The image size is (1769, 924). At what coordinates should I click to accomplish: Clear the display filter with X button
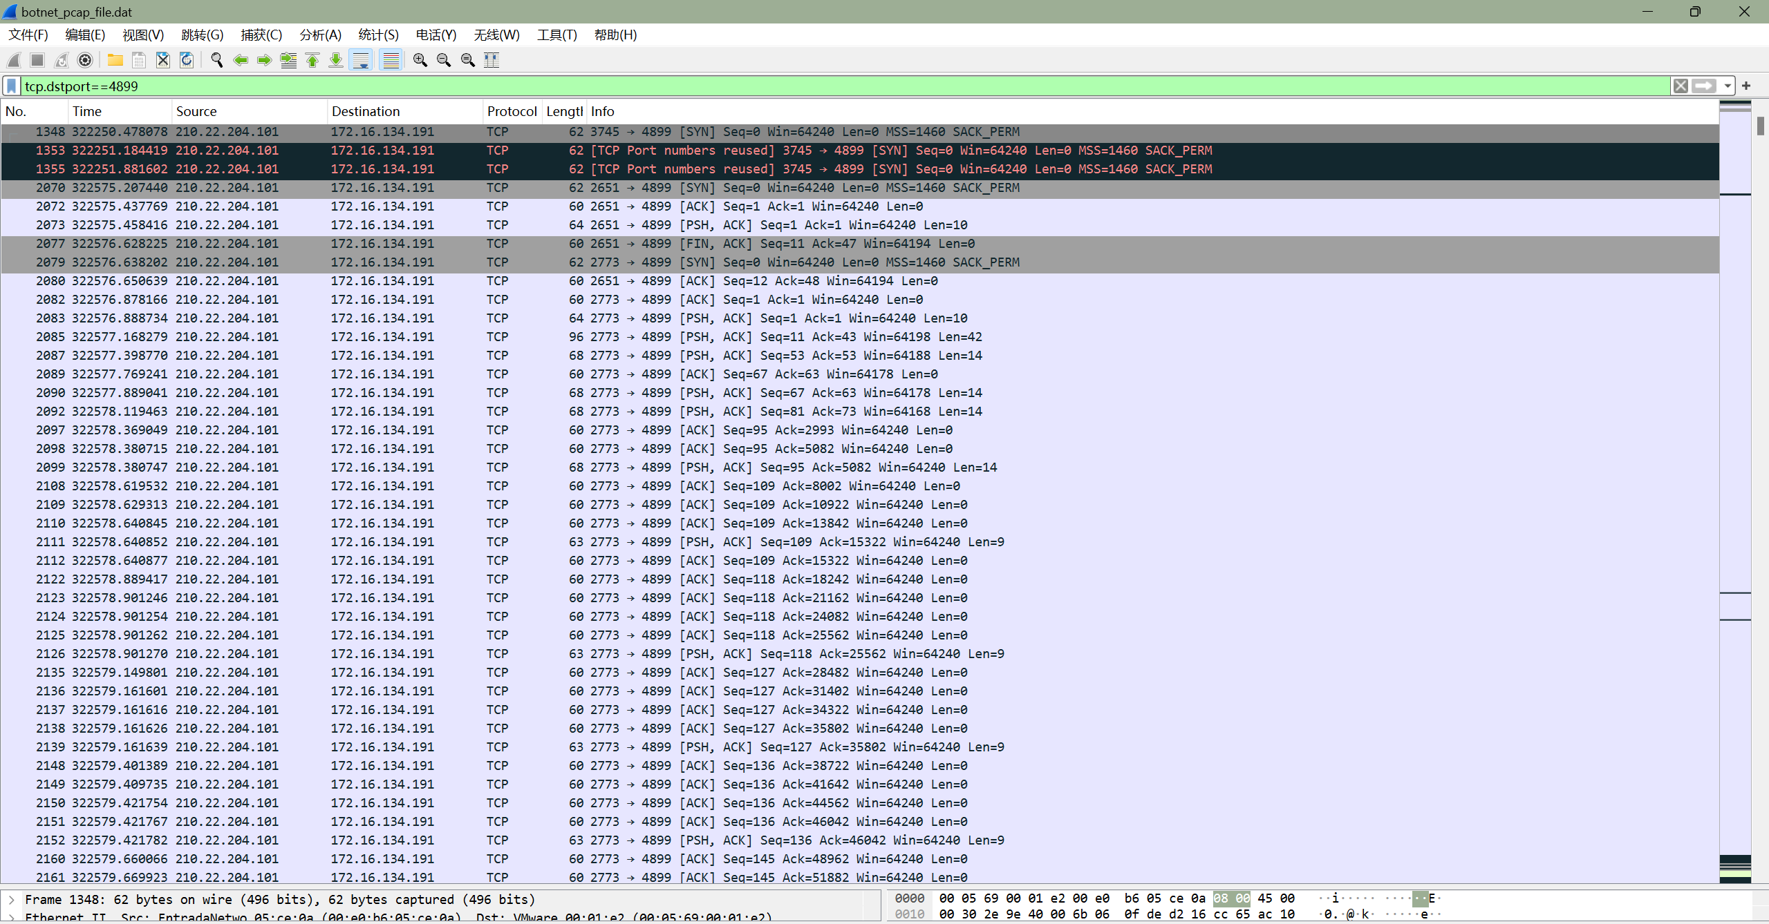[1681, 86]
